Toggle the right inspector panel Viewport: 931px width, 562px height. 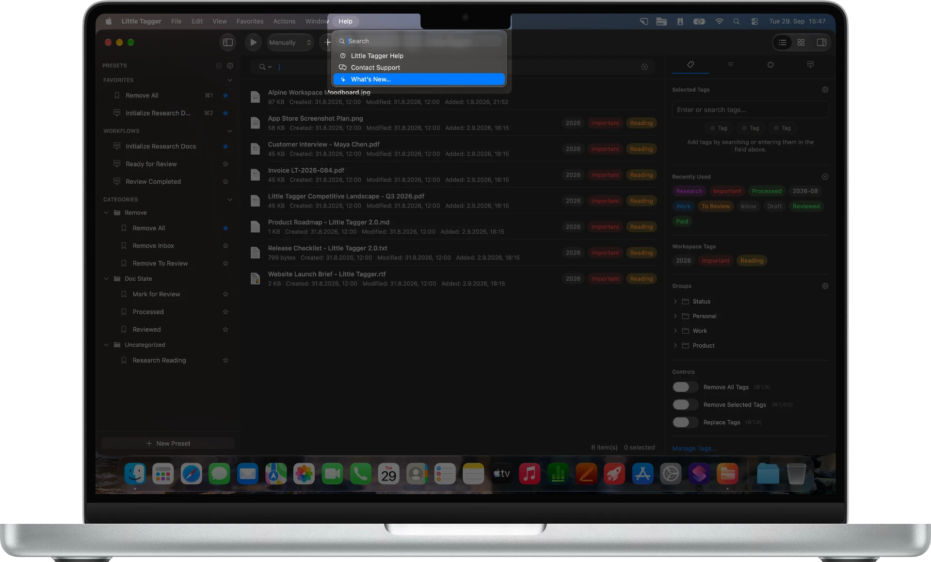click(x=821, y=42)
